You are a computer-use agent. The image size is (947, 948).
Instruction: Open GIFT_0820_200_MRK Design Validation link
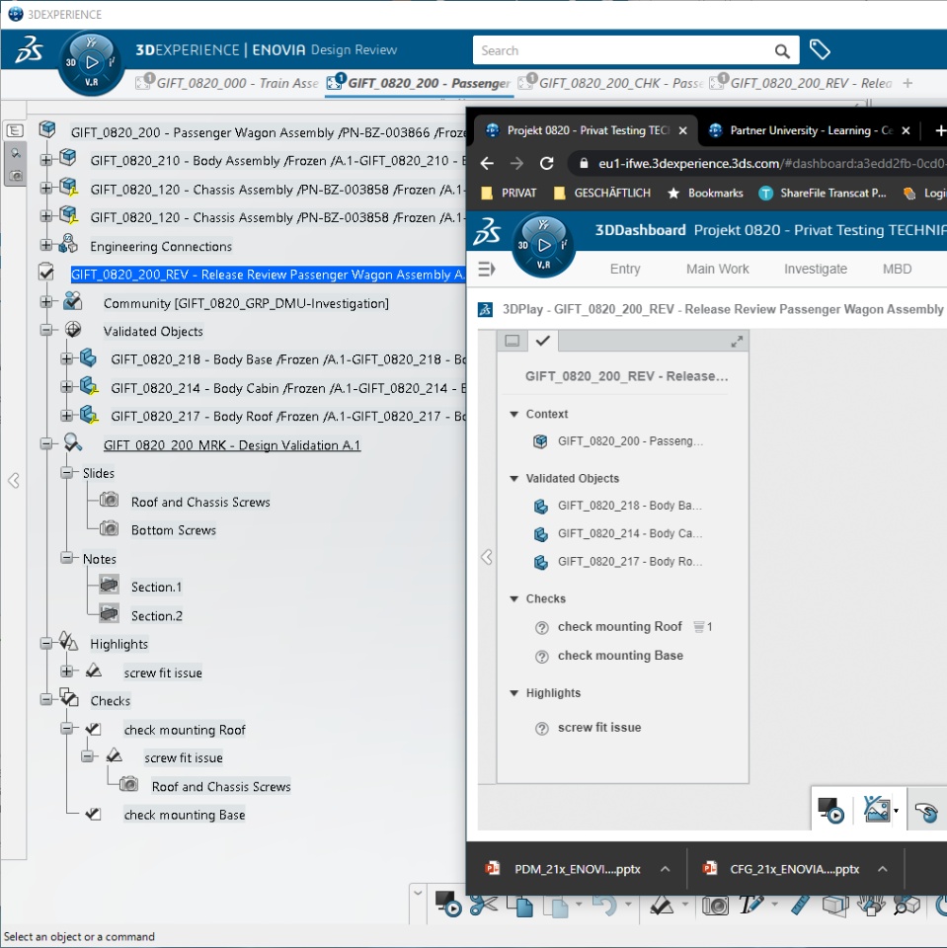pyautogui.click(x=232, y=445)
